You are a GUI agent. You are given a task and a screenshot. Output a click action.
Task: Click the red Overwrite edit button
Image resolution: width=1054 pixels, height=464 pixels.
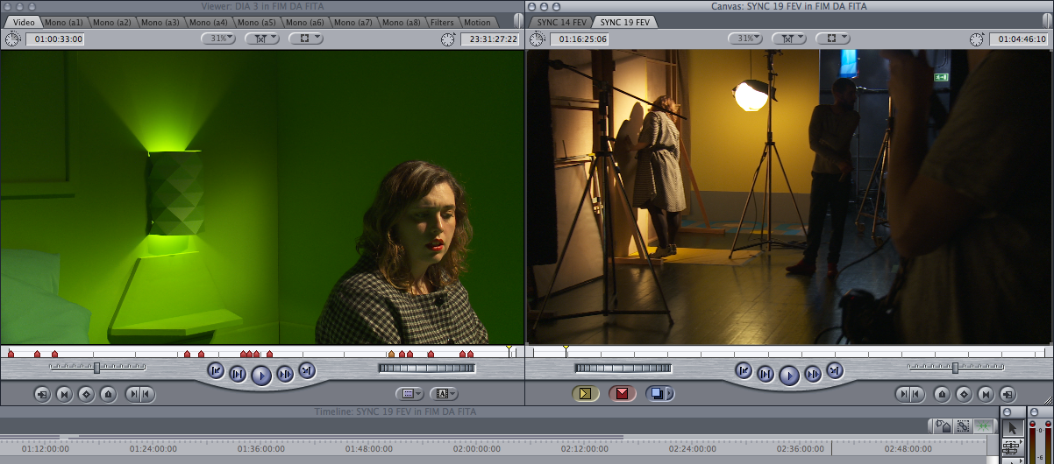pos(623,394)
